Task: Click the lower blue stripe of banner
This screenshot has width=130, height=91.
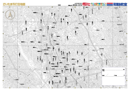Action: pyautogui.click(x=110, y=5)
